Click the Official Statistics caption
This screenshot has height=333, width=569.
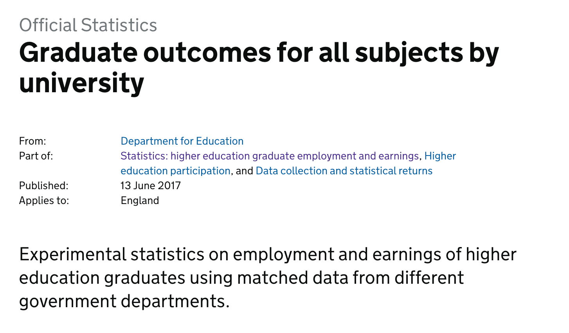[x=88, y=25]
